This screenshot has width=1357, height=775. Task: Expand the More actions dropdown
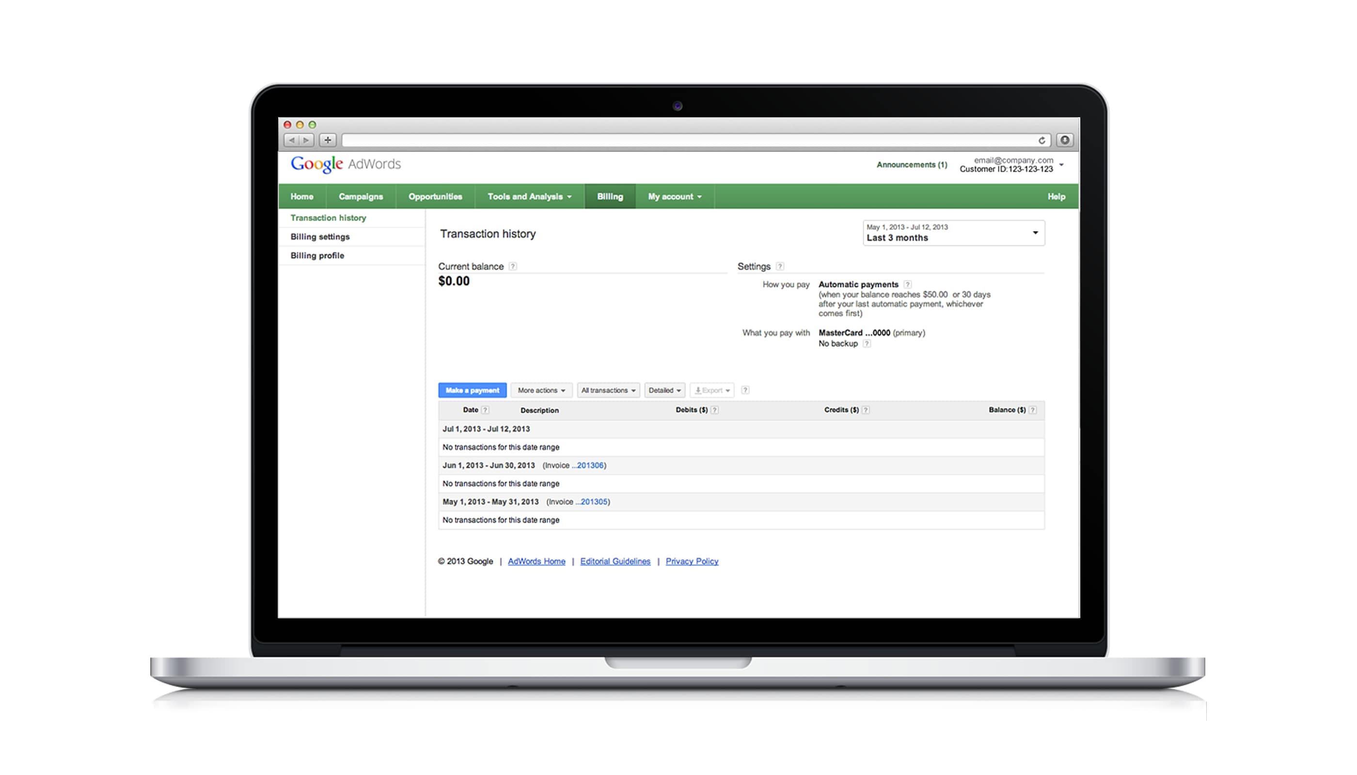542,391
